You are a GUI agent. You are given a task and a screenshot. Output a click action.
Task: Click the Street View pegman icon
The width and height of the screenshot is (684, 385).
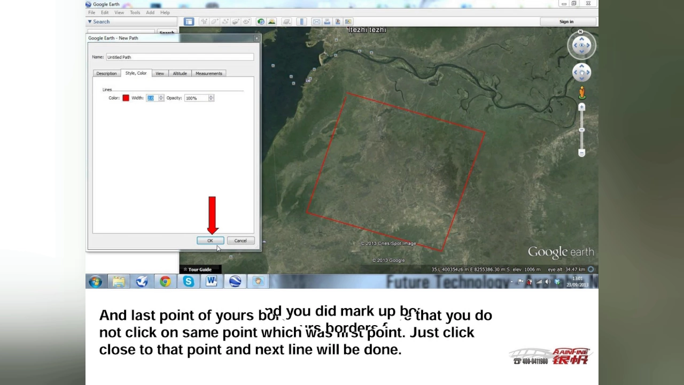tap(581, 93)
